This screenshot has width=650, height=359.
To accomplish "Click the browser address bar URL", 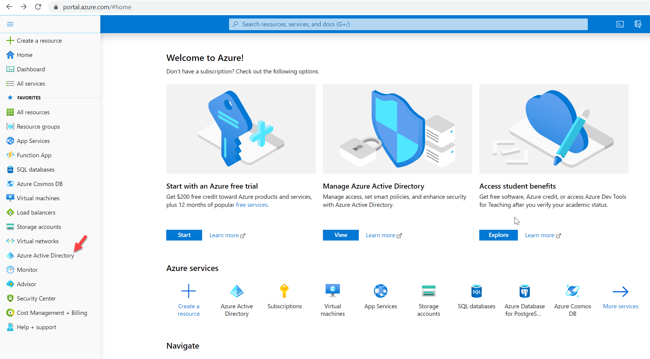I will coord(97,7).
